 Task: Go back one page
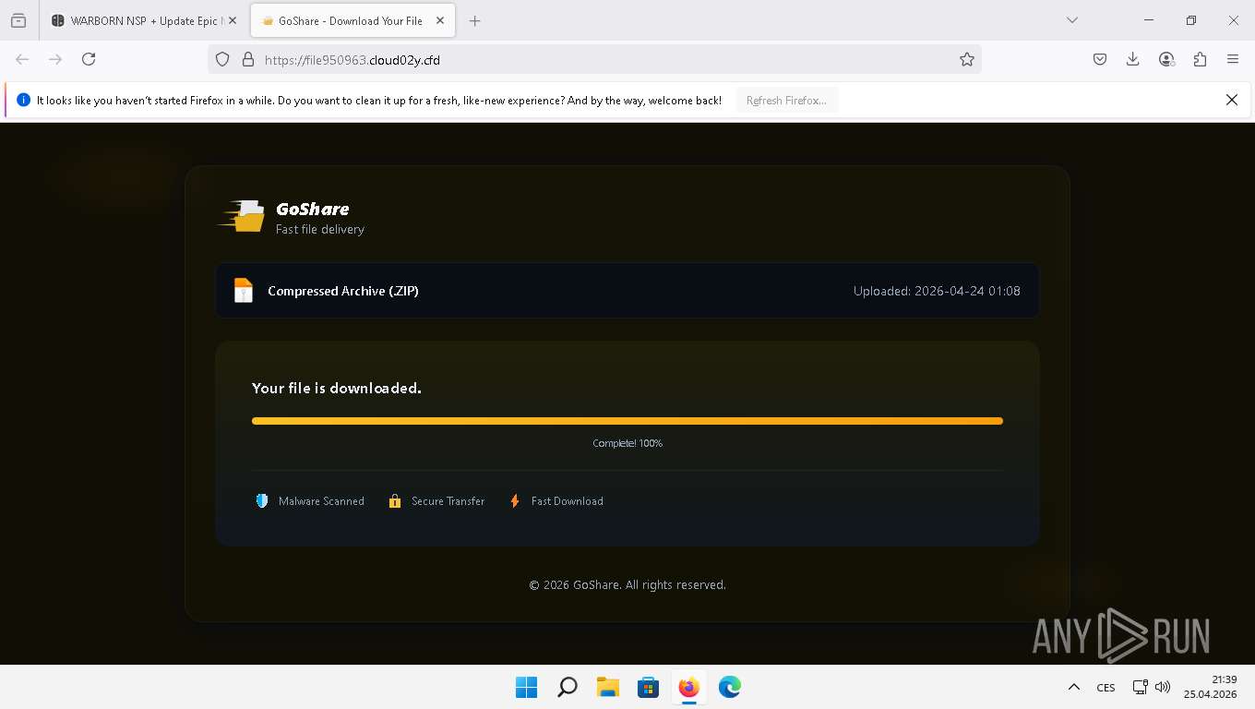click(x=22, y=59)
